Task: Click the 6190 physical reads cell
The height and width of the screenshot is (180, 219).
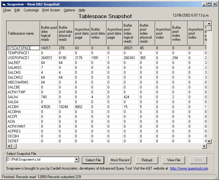Action: point(66,58)
